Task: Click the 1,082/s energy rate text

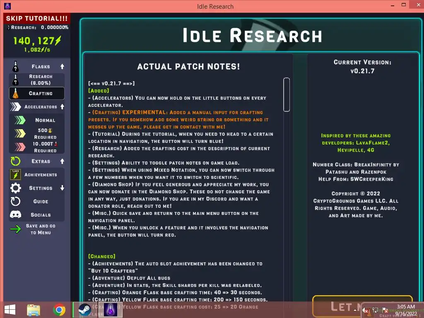Action: pyautogui.click(x=37, y=50)
